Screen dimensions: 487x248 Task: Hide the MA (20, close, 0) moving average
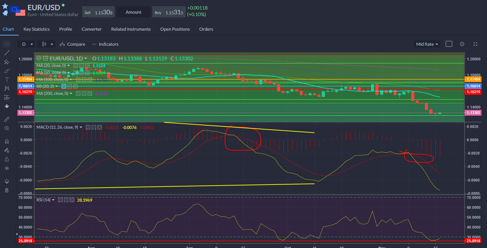pos(76,65)
